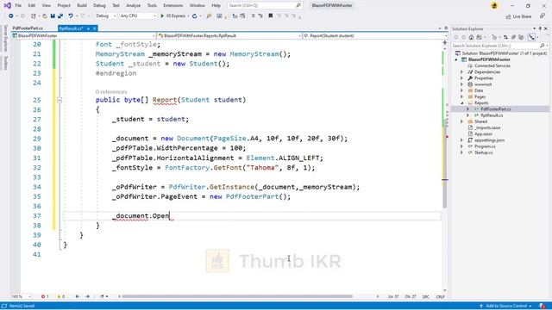Viewport: 552px width, 310px height.
Task: Select App.razor in Solution Explorer
Action: [x=483, y=134]
